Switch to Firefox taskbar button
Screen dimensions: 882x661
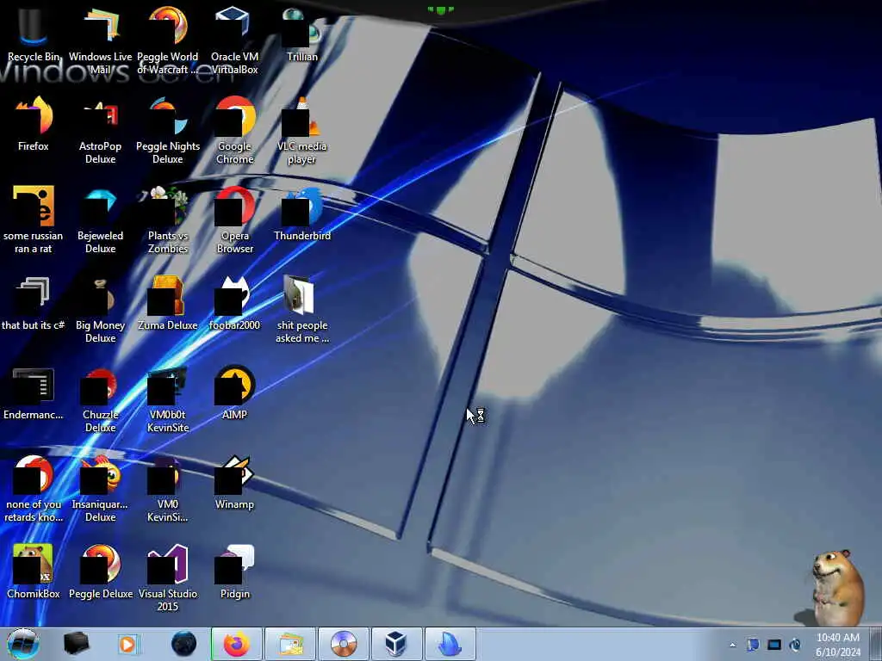237,644
